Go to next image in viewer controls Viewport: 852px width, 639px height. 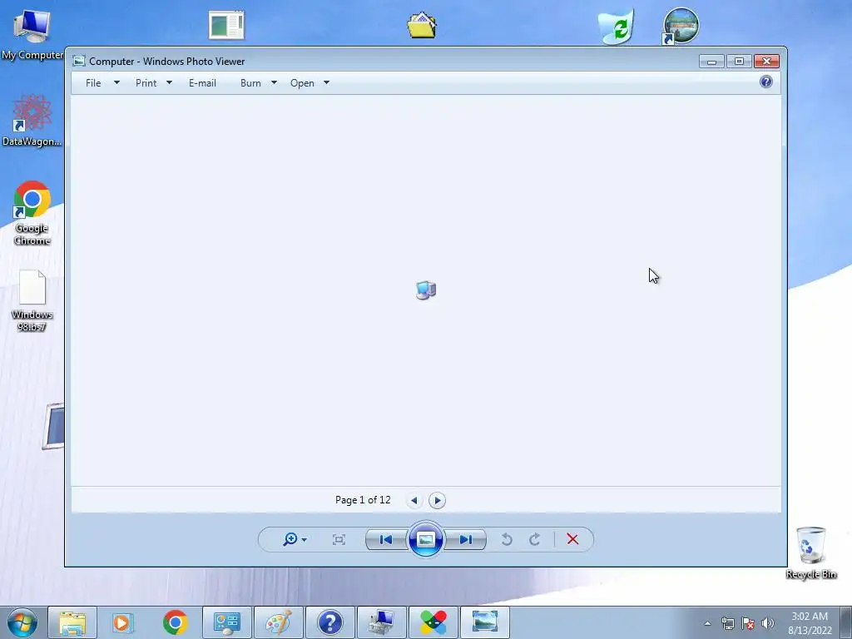pos(466,539)
